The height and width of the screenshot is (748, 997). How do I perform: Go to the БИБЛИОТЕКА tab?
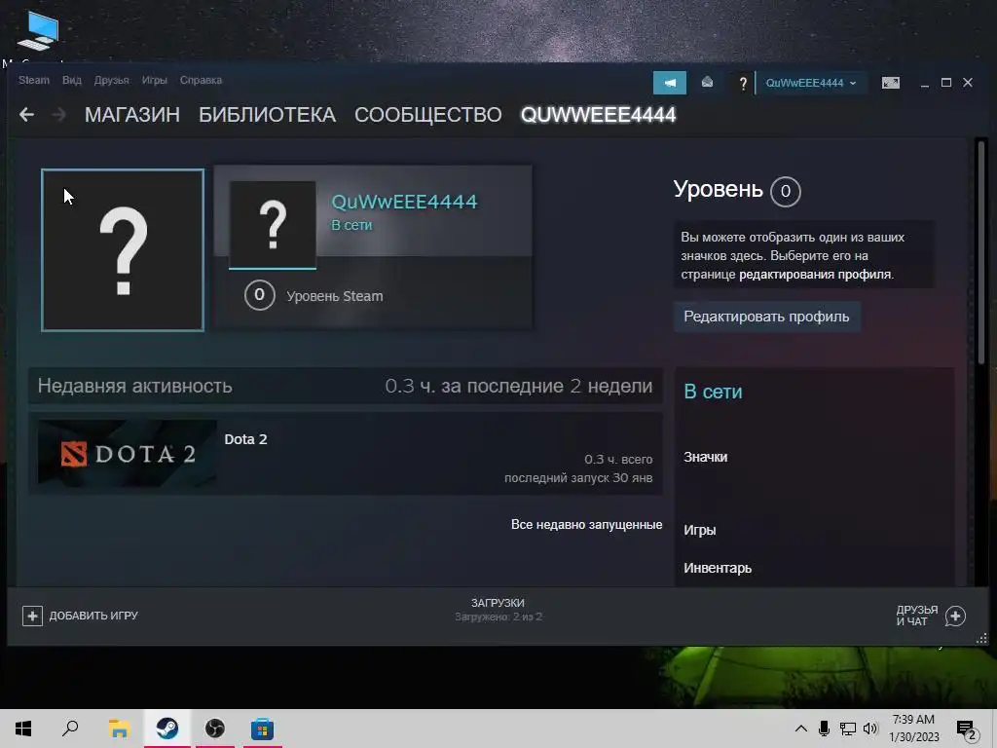[267, 115]
